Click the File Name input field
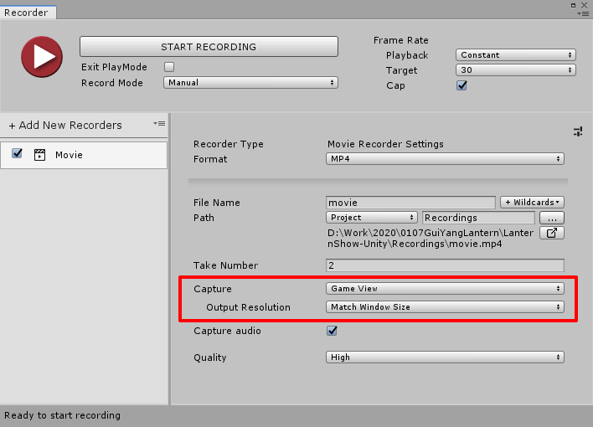This screenshot has height=427, width=593. (410, 203)
